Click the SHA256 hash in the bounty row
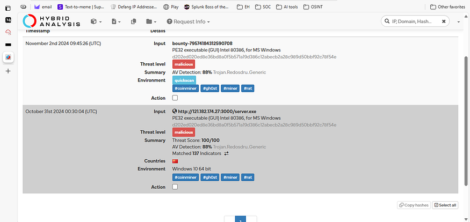 (x=254, y=57)
